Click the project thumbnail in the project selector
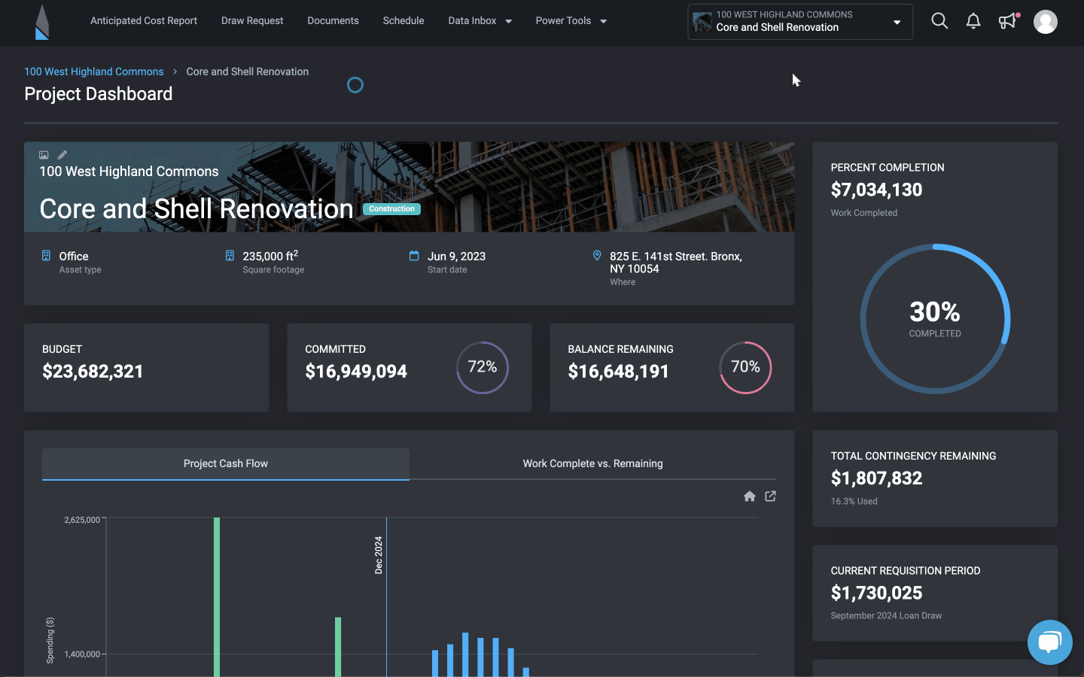 click(x=702, y=22)
